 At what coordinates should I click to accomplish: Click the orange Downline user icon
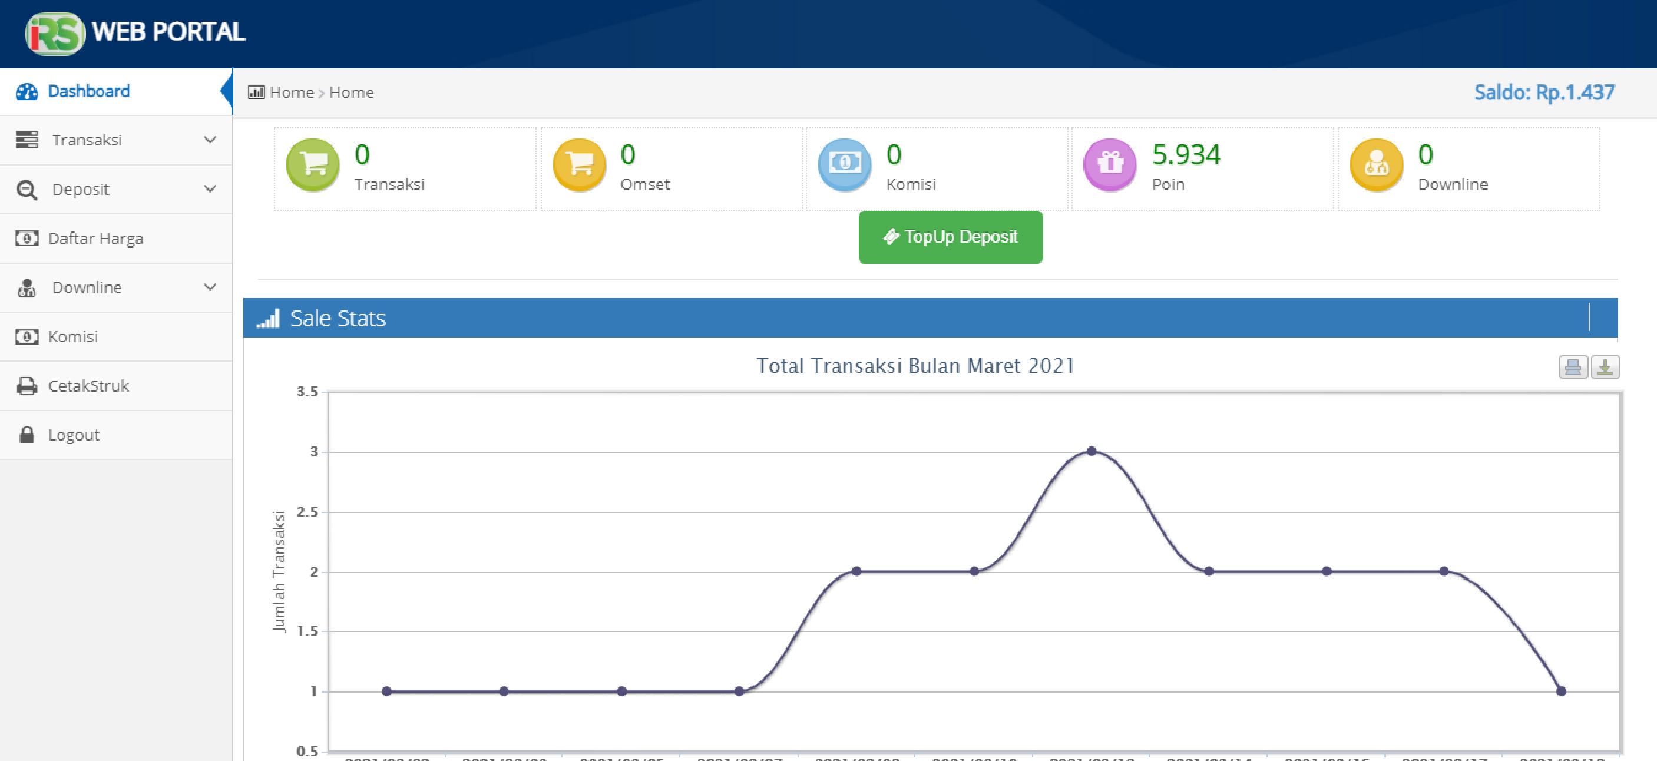point(1377,165)
